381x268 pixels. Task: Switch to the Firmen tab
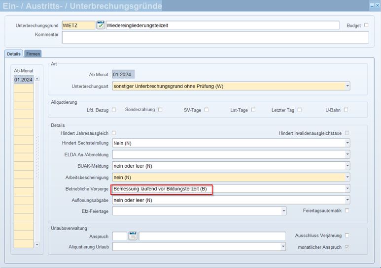[x=33, y=54]
